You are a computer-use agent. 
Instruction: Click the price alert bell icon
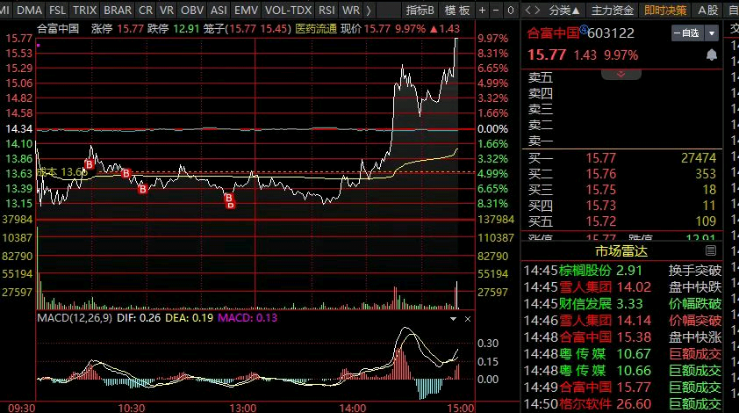point(712,54)
